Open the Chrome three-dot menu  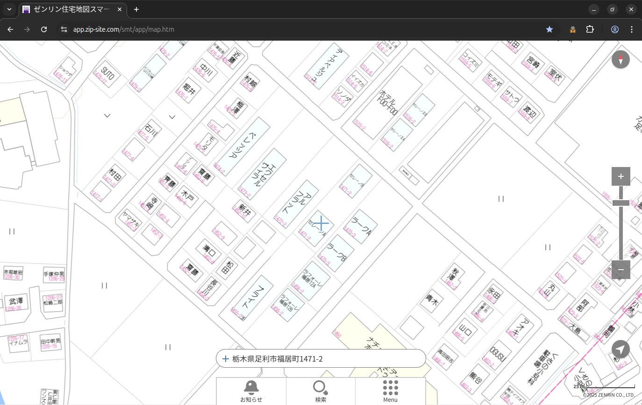point(632,29)
